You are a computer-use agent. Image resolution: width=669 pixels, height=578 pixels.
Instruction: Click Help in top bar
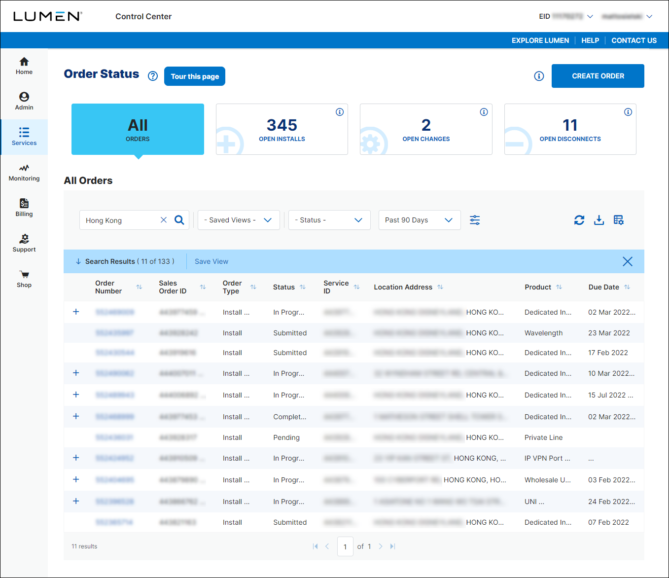click(590, 40)
